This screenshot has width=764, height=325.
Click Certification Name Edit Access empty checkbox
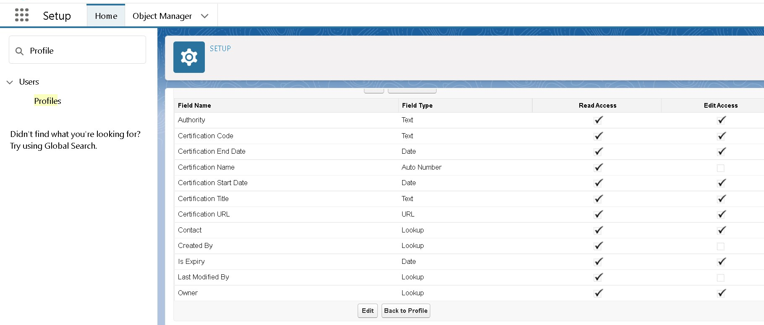click(721, 168)
